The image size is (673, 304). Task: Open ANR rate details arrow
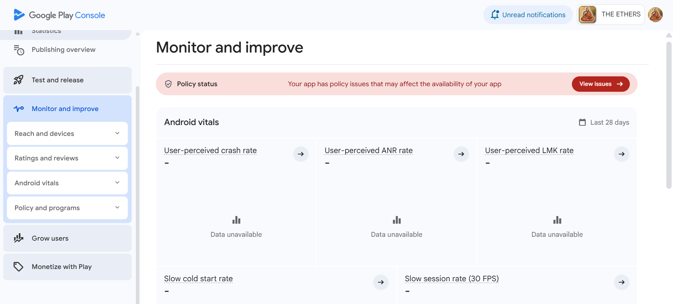(x=461, y=154)
